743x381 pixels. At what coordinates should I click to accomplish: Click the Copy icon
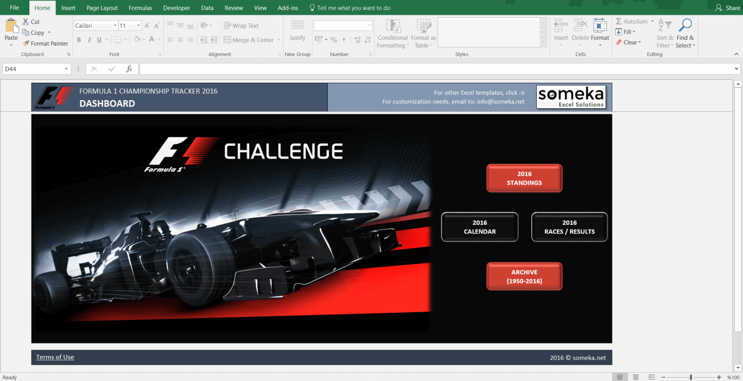pos(26,33)
